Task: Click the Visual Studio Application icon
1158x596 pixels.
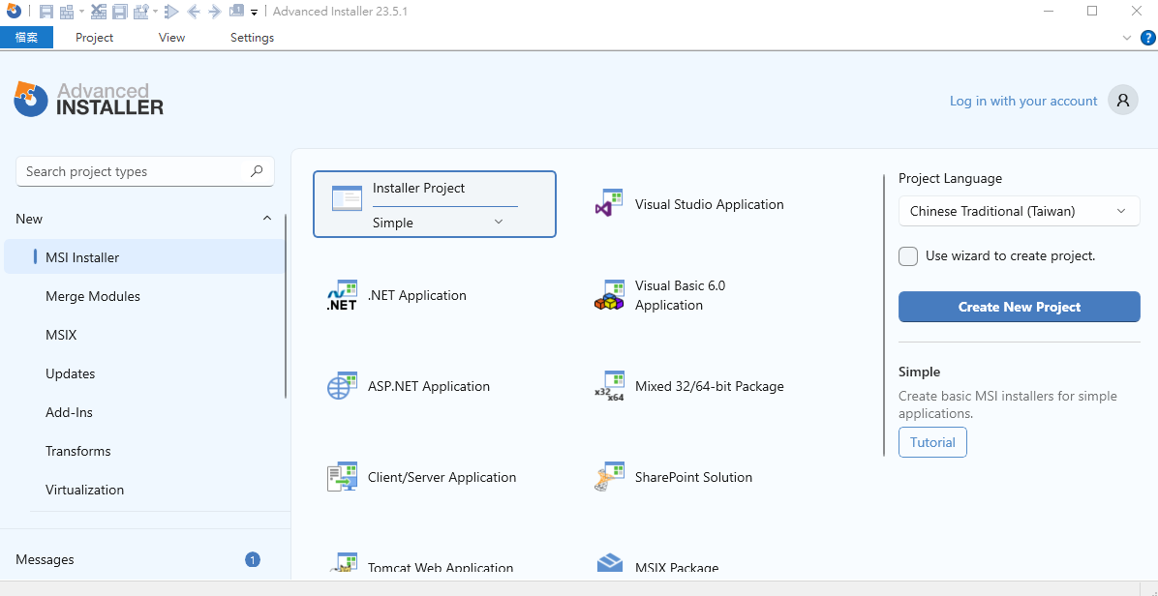Action: tap(609, 202)
